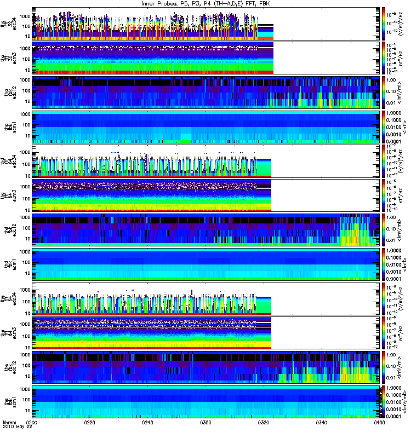Click the the fbk scm1 spectrogram panel
The height and width of the screenshot is (438, 411).
tap(206, 402)
